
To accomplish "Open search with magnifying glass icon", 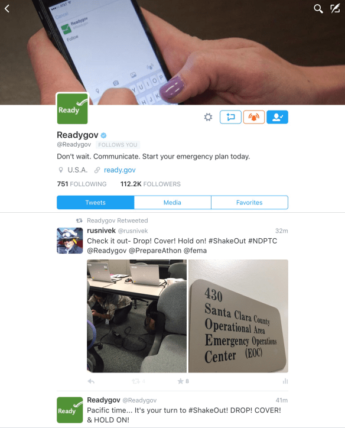I will pyautogui.click(x=318, y=9).
